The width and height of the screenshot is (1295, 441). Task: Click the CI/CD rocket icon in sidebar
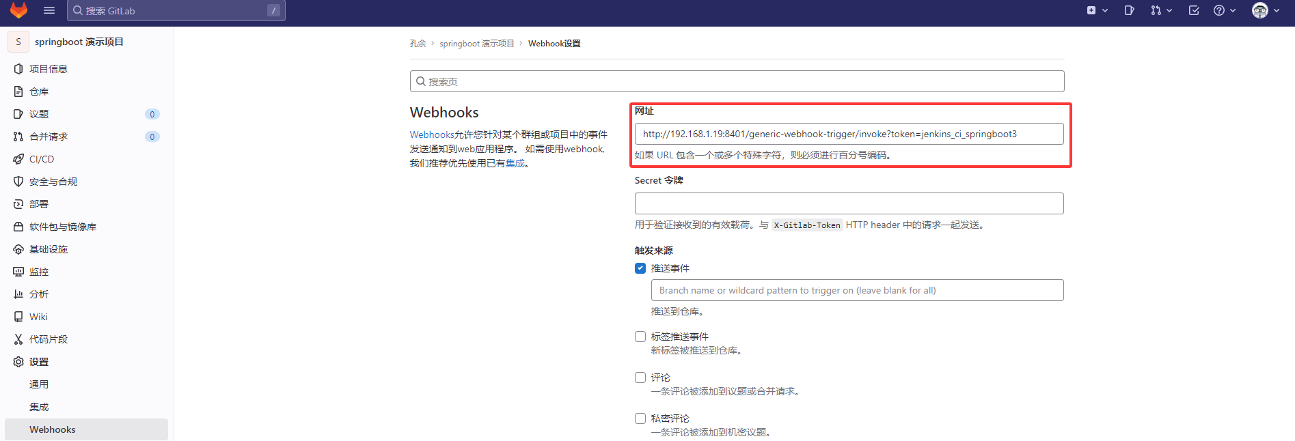coord(18,159)
